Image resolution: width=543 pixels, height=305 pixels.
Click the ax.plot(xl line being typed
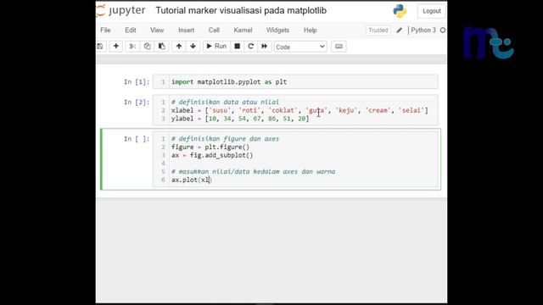coord(191,180)
